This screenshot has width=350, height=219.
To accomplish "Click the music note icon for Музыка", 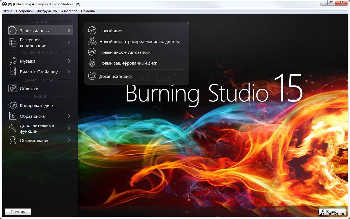I will point(13,61).
